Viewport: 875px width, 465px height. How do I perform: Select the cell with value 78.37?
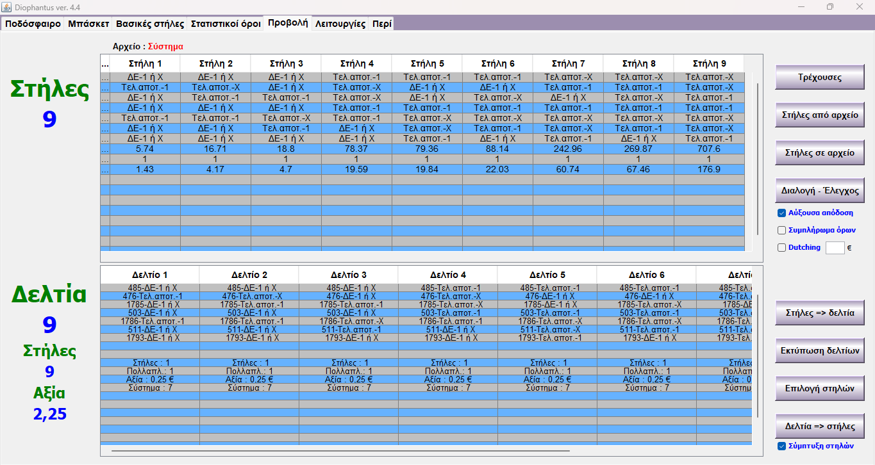point(356,149)
